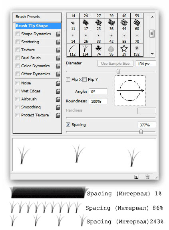Screen dimensions: 169x230
Task: Click the Protect Texture lock icon
Action: [58, 115]
